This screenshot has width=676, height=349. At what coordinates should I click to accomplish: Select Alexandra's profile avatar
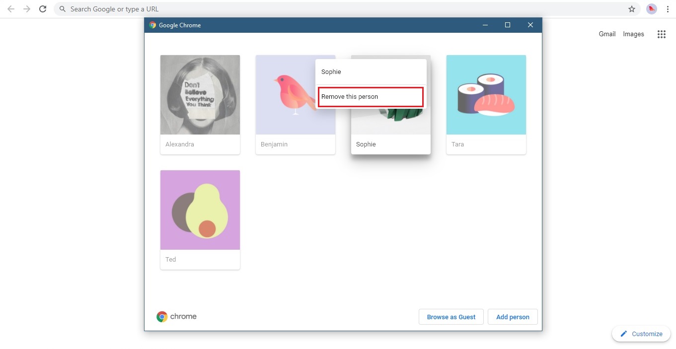[x=200, y=94]
